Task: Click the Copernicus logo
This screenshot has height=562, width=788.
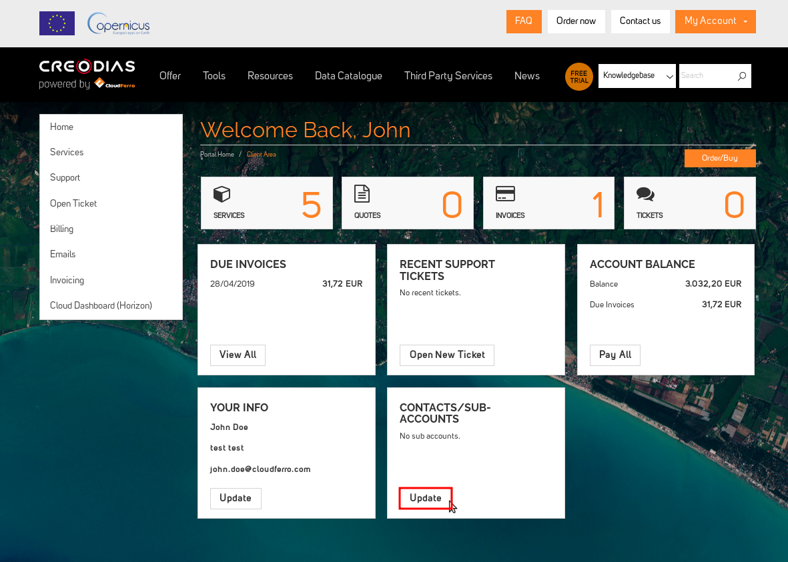Action: (x=119, y=23)
